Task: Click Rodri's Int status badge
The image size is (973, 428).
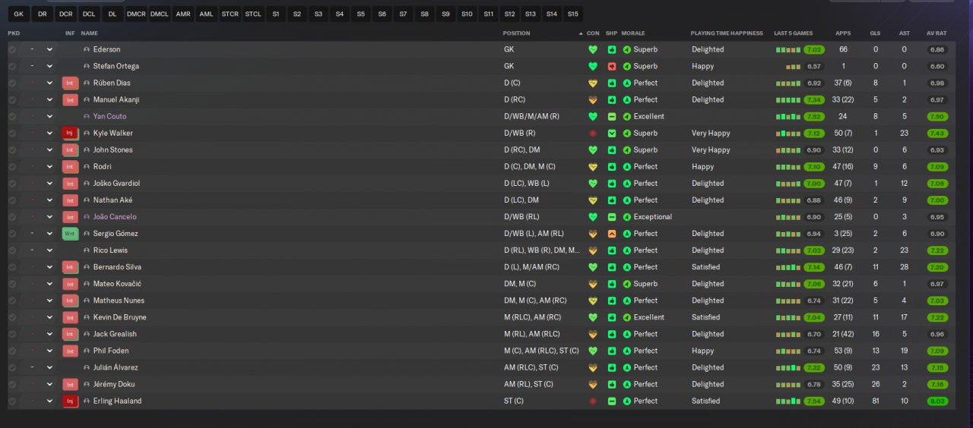Action: coord(70,166)
